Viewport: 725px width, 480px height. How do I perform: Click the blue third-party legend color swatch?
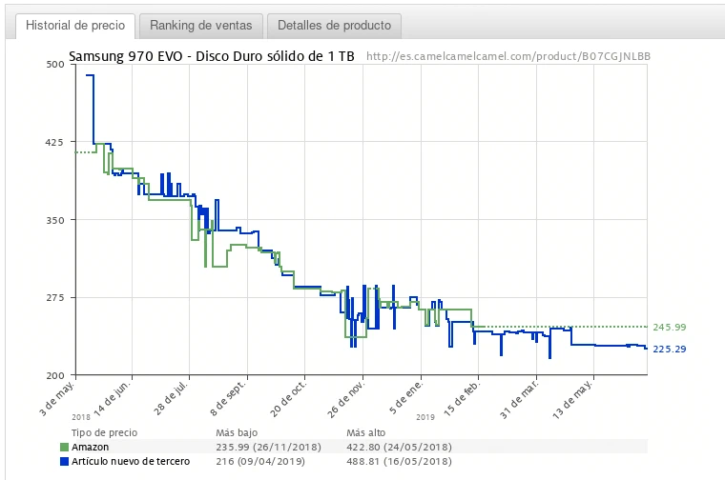coord(64,461)
